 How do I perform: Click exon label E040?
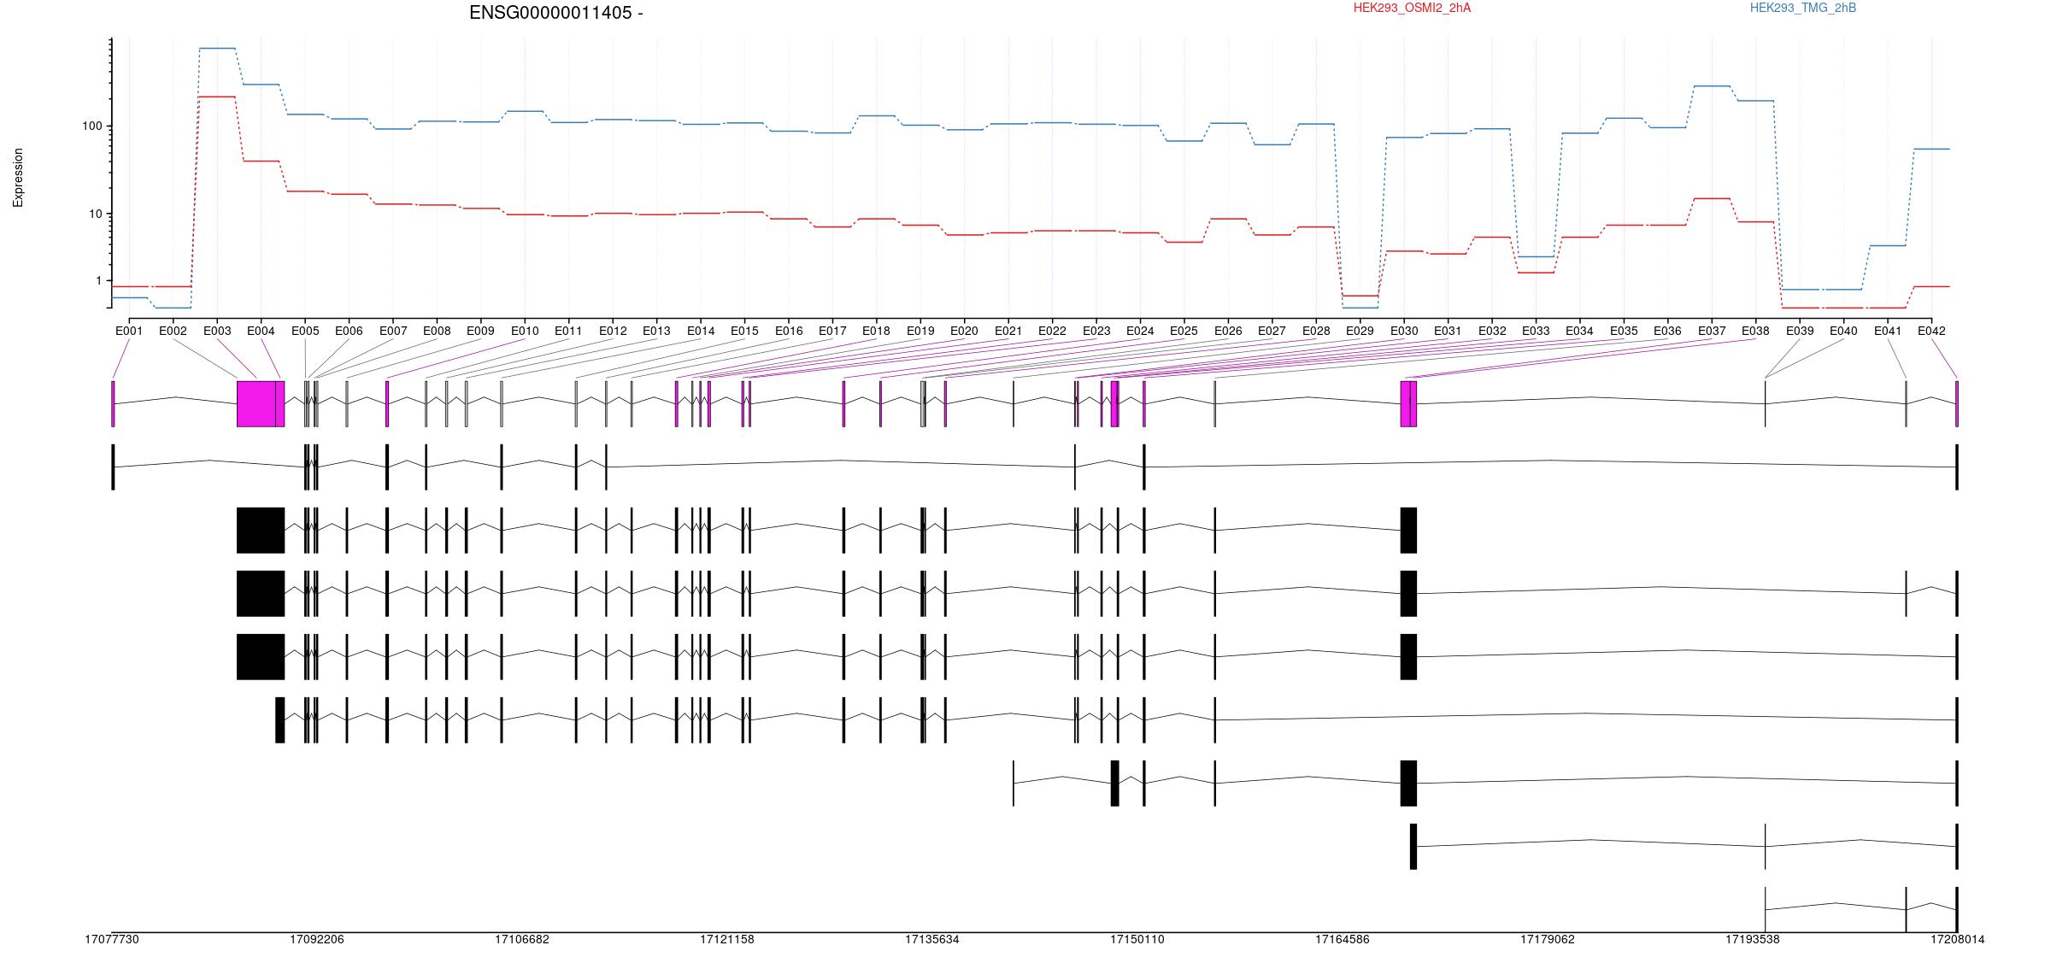coord(1843,331)
